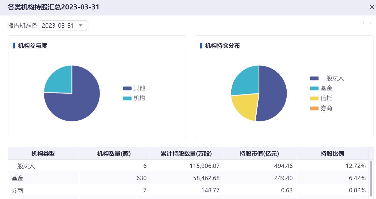The height and width of the screenshot is (199, 376).
Task: Click the market value cell 494.46
Action: coord(284,166)
